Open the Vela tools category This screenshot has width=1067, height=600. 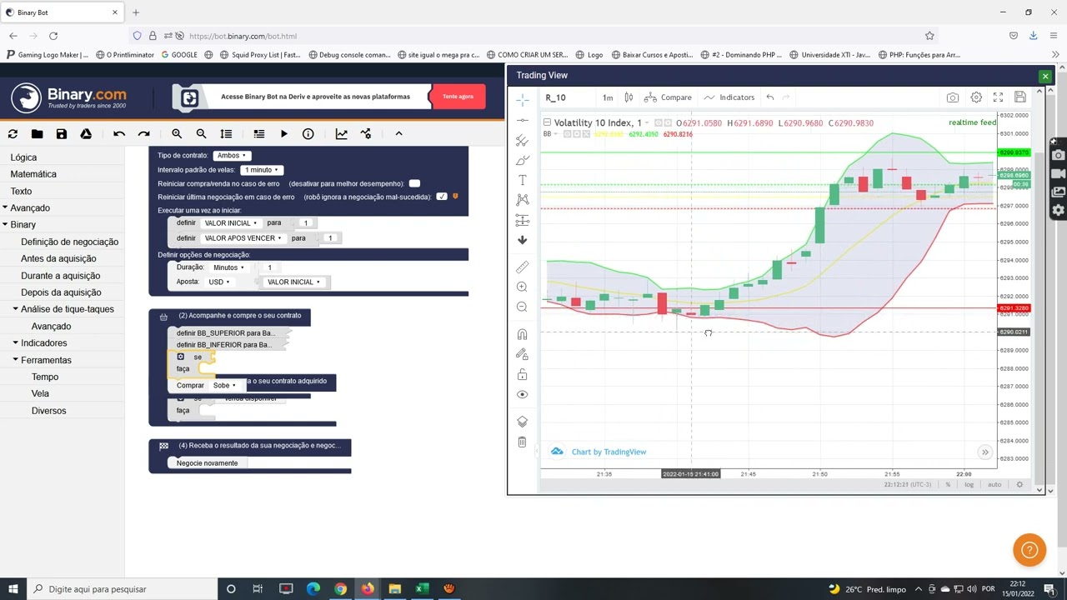coord(40,393)
